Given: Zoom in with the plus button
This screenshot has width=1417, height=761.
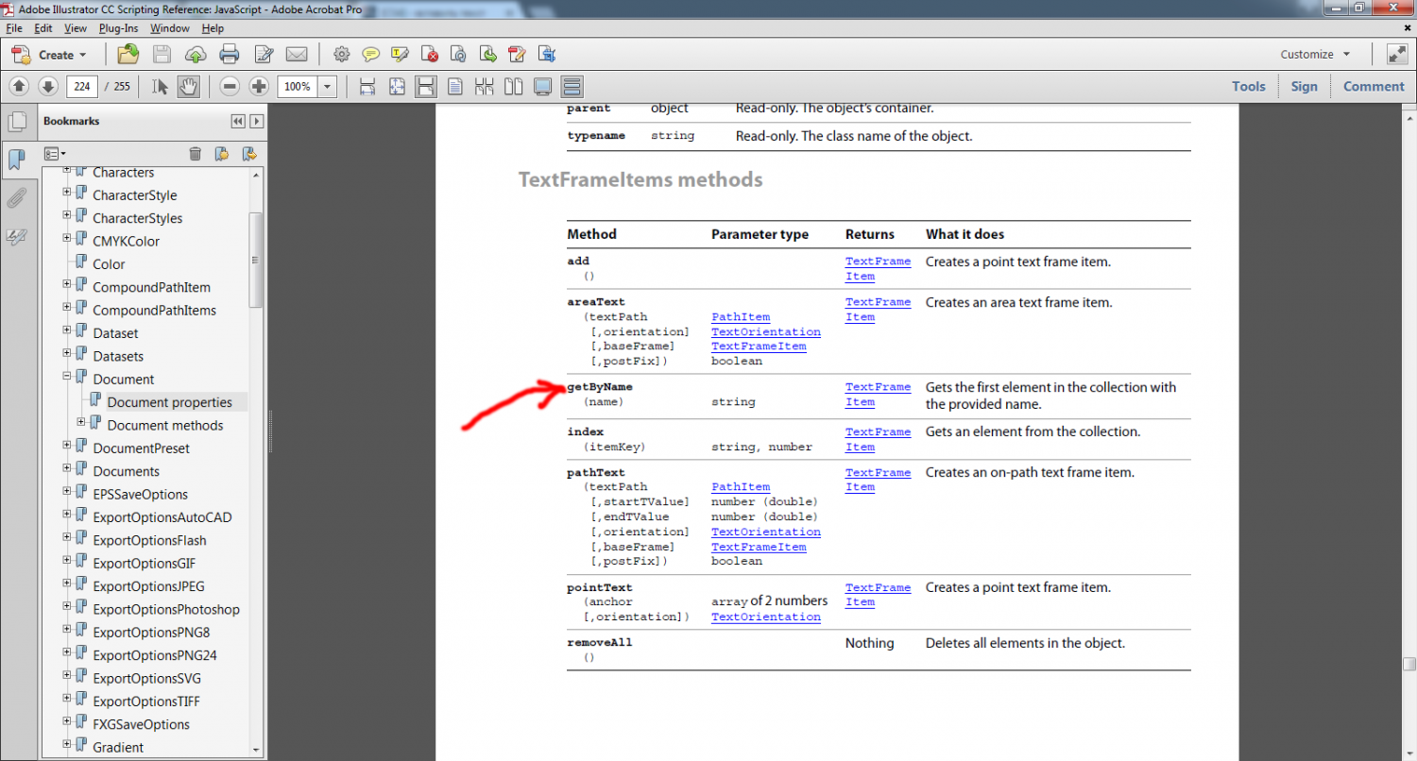Looking at the screenshot, I should 259,86.
